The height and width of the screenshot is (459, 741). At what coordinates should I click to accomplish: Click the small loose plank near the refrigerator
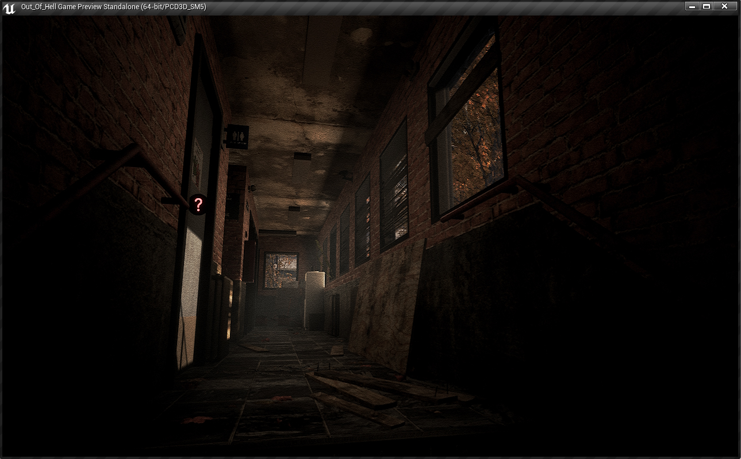click(337, 350)
